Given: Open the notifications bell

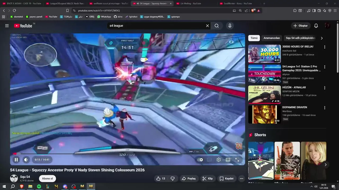Looking at the screenshot, I should [316, 26].
